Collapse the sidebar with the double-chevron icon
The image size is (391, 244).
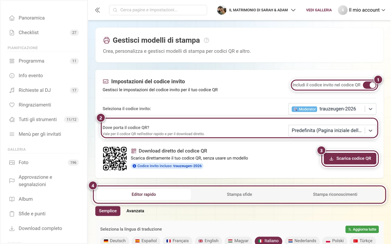point(97,10)
